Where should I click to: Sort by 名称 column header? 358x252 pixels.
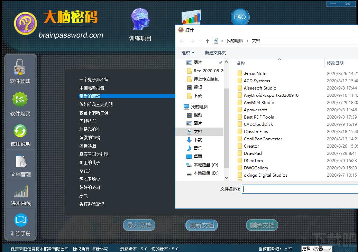pyautogui.click(x=241, y=63)
